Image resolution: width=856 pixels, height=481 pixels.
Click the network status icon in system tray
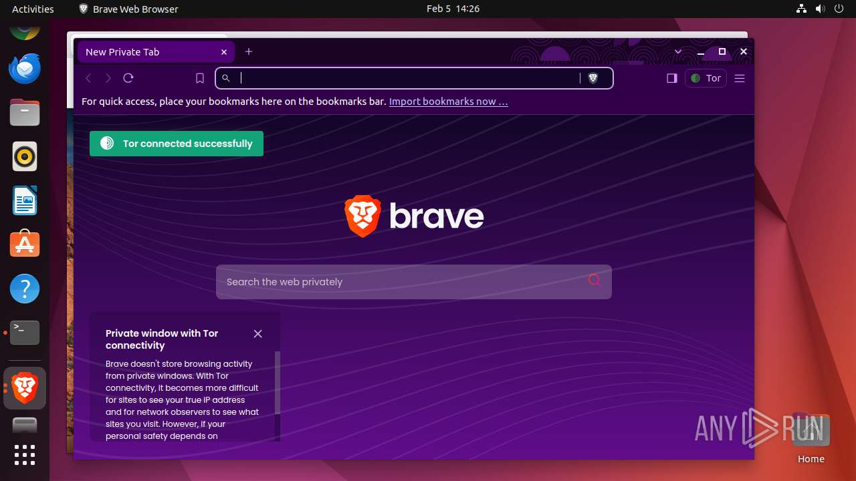tap(801, 9)
